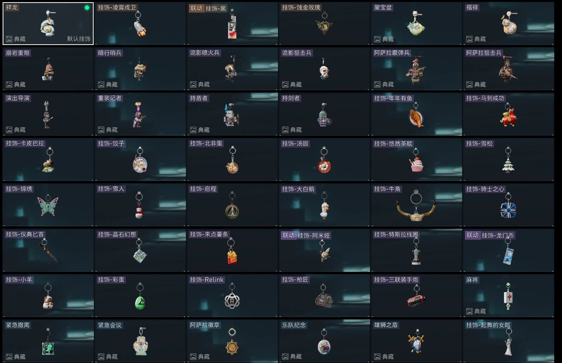The image size is (562, 363).
Task: Click the green equipped indicator on 祥龙
Action: click(87, 8)
